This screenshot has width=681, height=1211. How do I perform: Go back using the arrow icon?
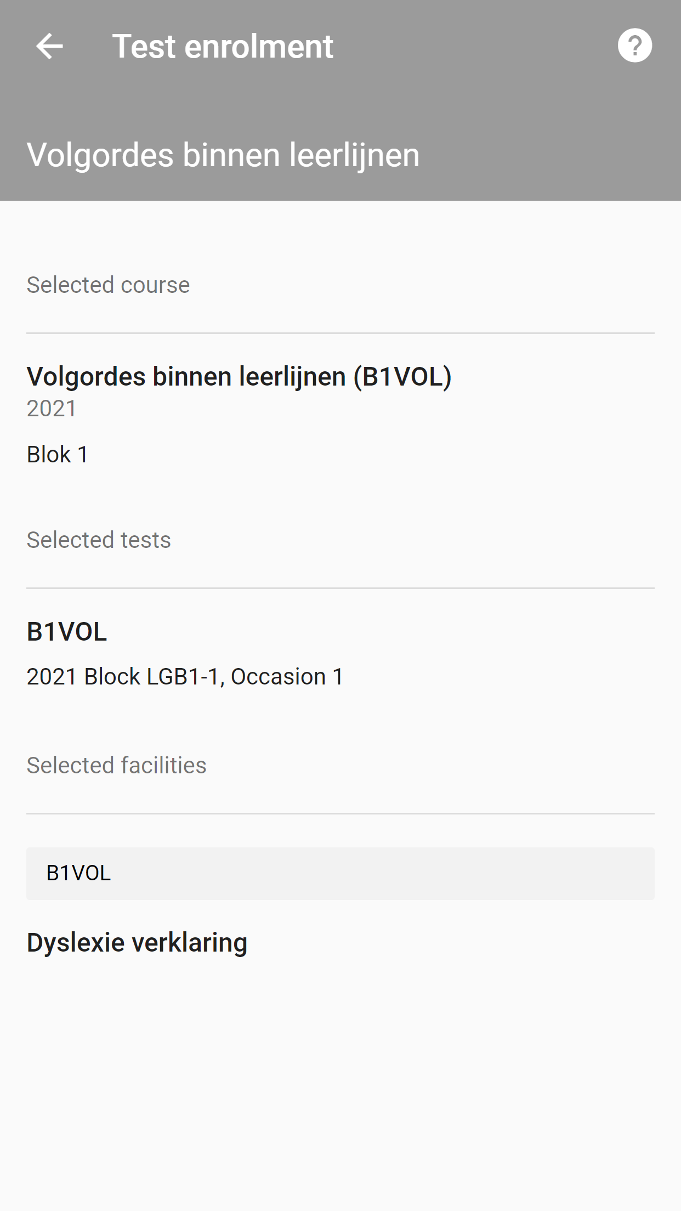point(49,46)
